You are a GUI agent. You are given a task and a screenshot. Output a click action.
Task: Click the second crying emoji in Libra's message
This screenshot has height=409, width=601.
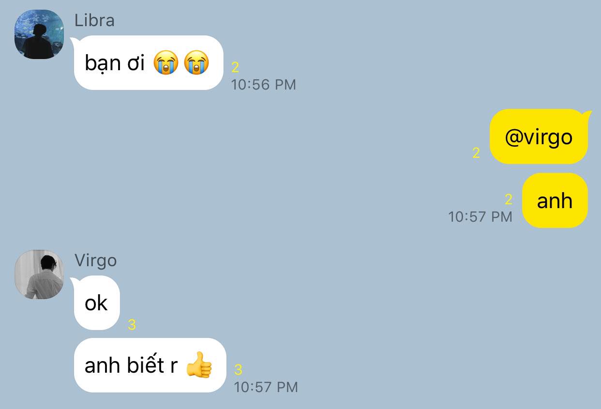196,63
